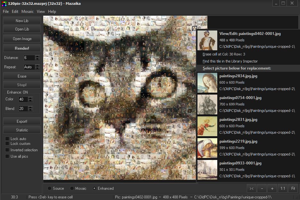Select the Source preview radio button
Image resolution: width=300 pixels, height=200 pixels.
click(x=49, y=188)
